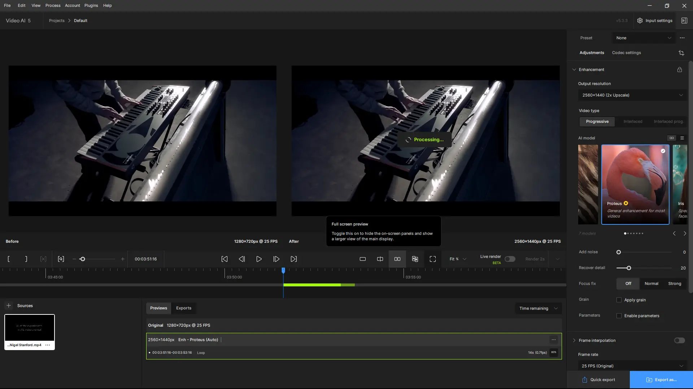
Task: Open the crop tool icon
Action: 681,53
